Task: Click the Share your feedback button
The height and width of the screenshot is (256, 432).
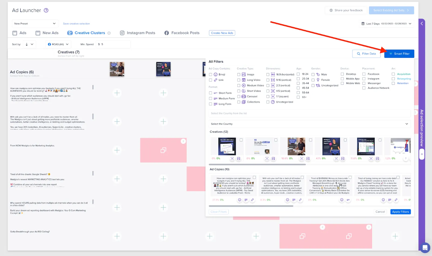Action: coord(346,10)
